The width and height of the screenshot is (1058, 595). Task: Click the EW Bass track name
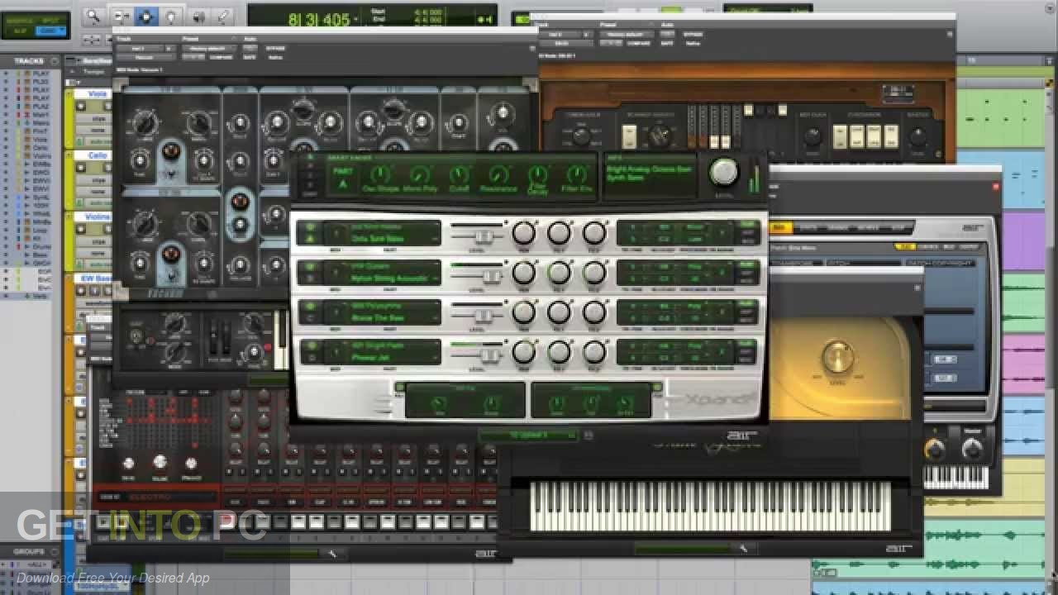[x=97, y=278]
